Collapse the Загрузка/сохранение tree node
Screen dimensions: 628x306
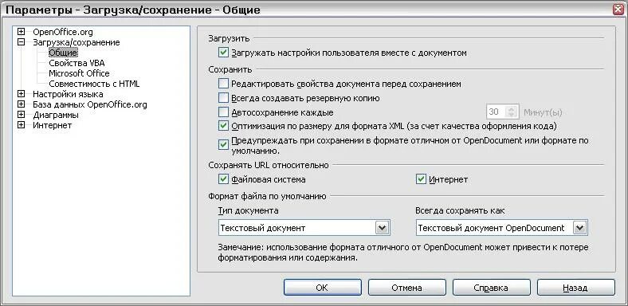(x=22, y=42)
